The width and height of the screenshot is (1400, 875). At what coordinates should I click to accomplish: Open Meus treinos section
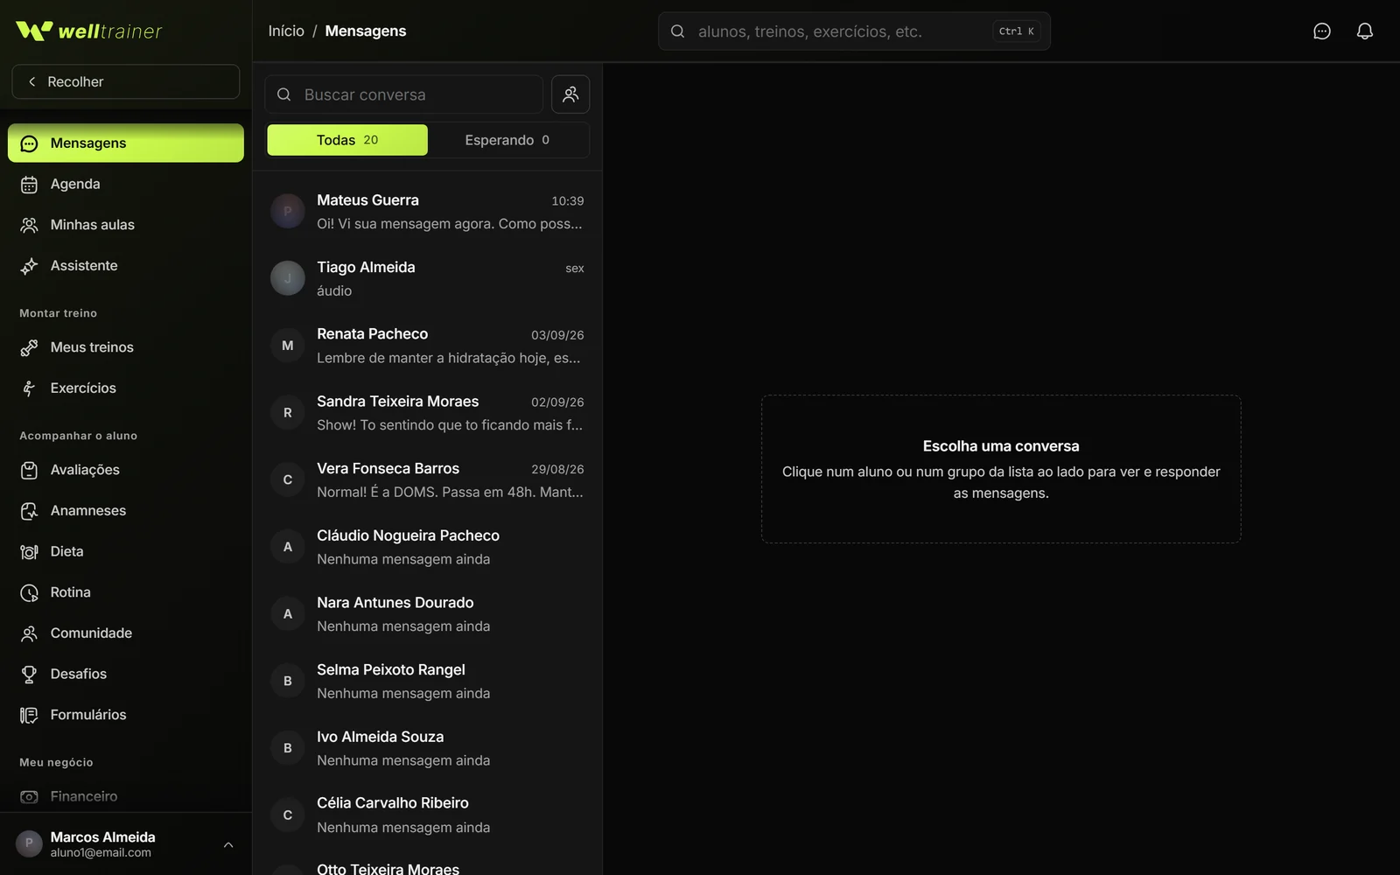tap(126, 347)
